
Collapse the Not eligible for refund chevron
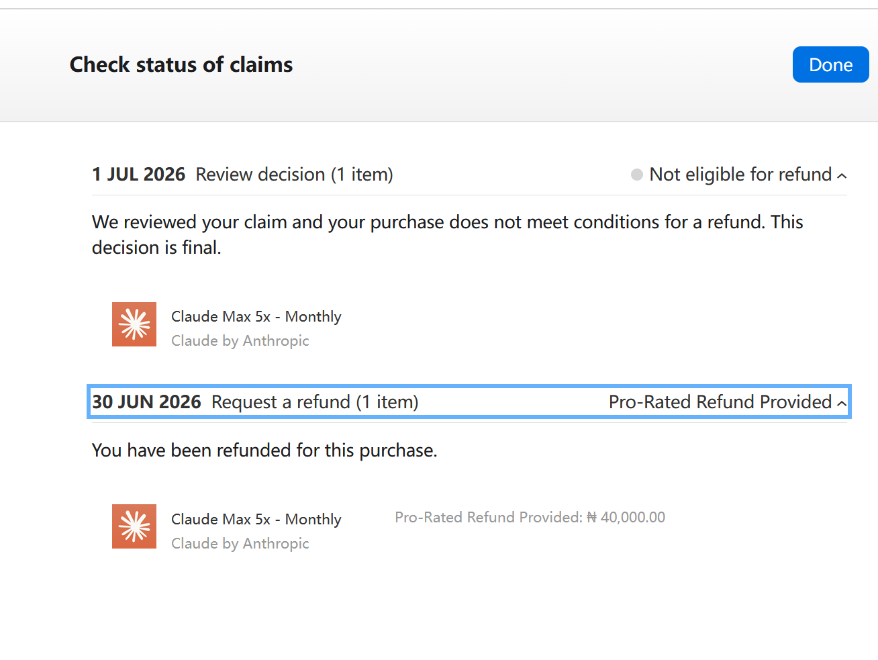[x=842, y=176]
